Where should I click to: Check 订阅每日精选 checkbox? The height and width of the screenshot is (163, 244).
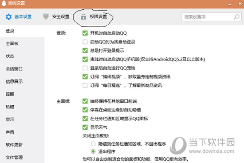(x=85, y=85)
